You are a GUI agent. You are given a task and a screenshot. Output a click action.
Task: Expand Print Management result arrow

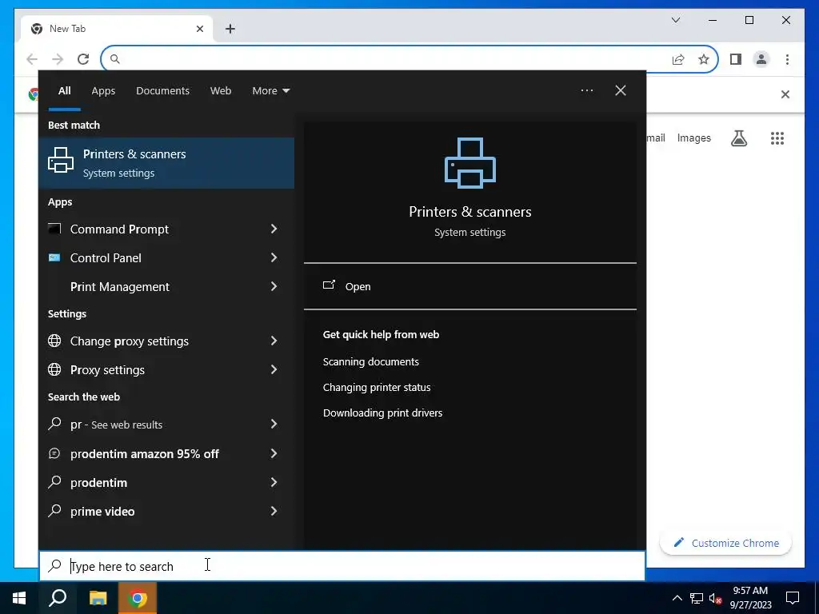[x=274, y=286]
